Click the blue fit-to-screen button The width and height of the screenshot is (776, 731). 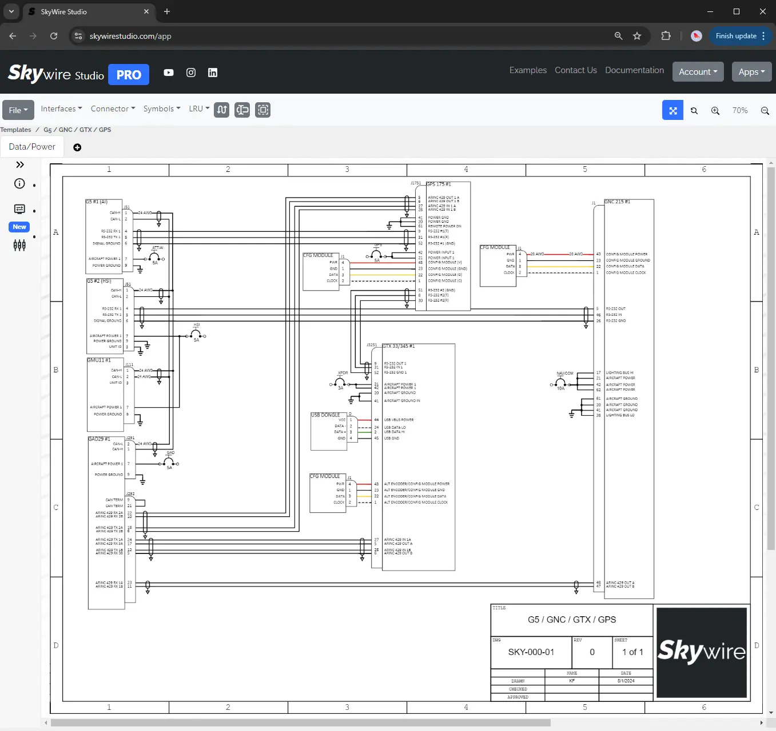pos(672,110)
